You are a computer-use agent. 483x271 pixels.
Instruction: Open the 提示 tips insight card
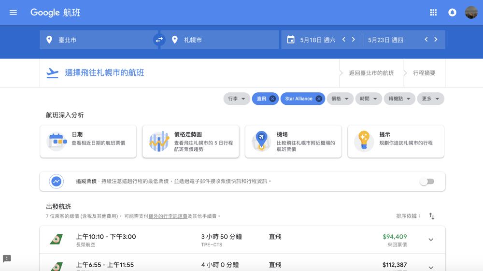396,142
